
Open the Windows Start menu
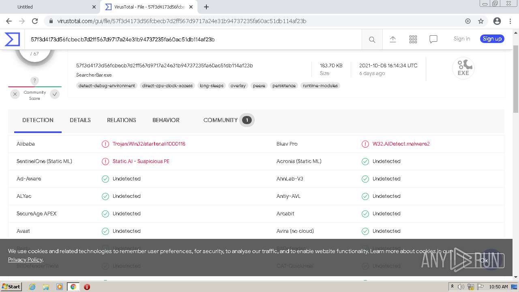11,287
